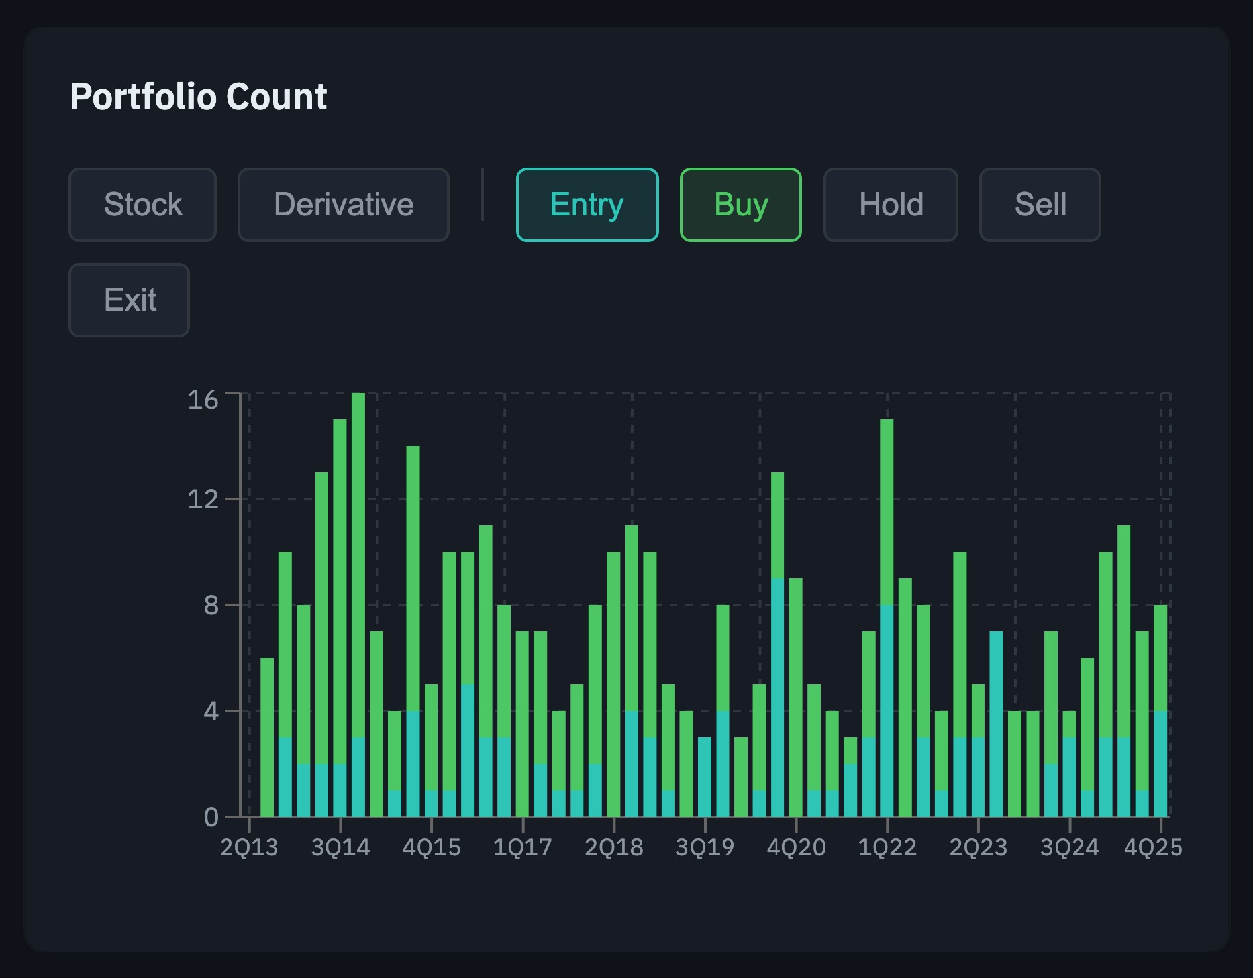Click the 12 y-axis label
Image resolution: width=1253 pixels, height=978 pixels.
click(203, 499)
